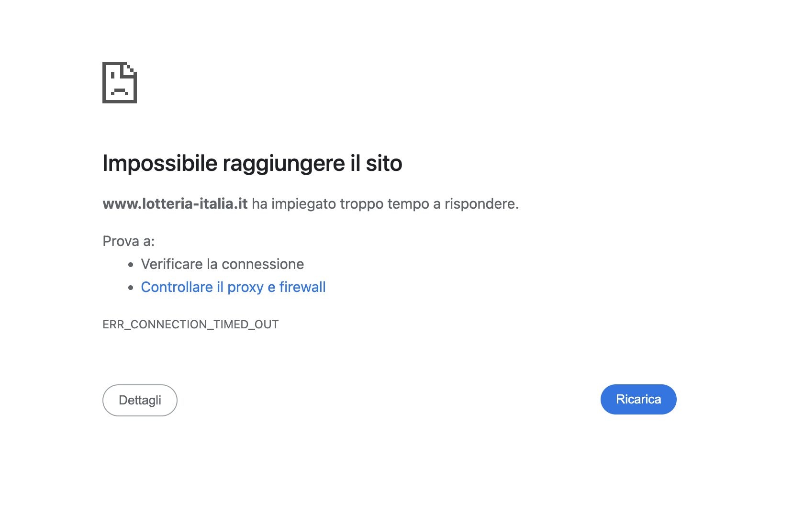
Task: Click the ERR_CONNECTION_TIMED_OUT error code
Action: 190,325
